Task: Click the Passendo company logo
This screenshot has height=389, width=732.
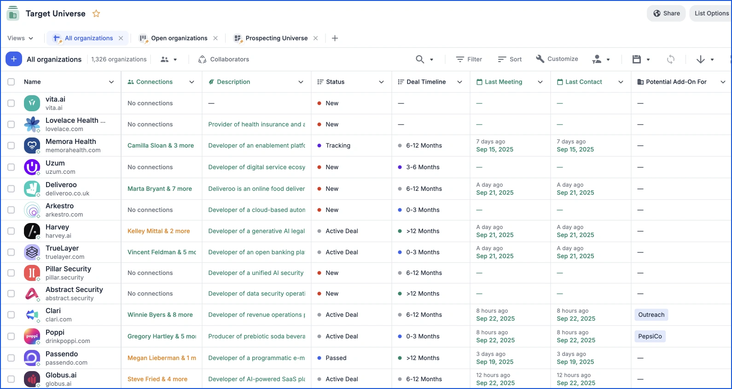Action: [x=32, y=358]
